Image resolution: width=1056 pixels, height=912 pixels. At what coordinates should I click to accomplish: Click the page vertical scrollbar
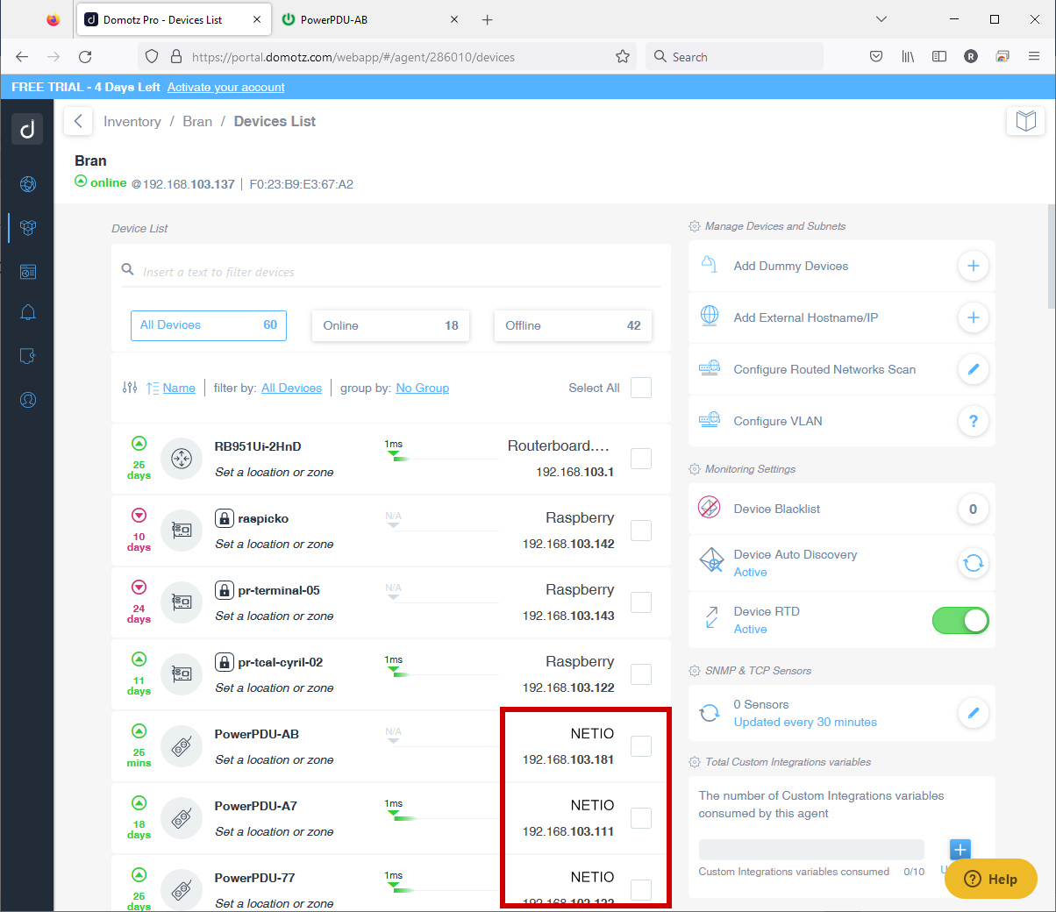pyautogui.click(x=1052, y=256)
